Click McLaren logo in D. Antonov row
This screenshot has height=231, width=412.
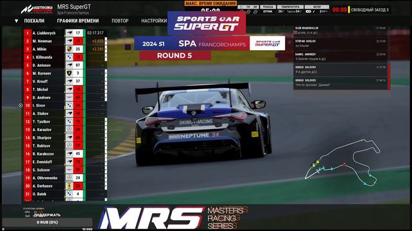click(69, 65)
